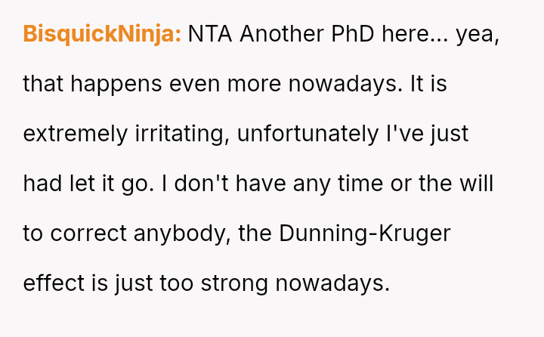This screenshot has width=544, height=337.
Task: Click the word "correct" in the comment
Action: (88, 233)
